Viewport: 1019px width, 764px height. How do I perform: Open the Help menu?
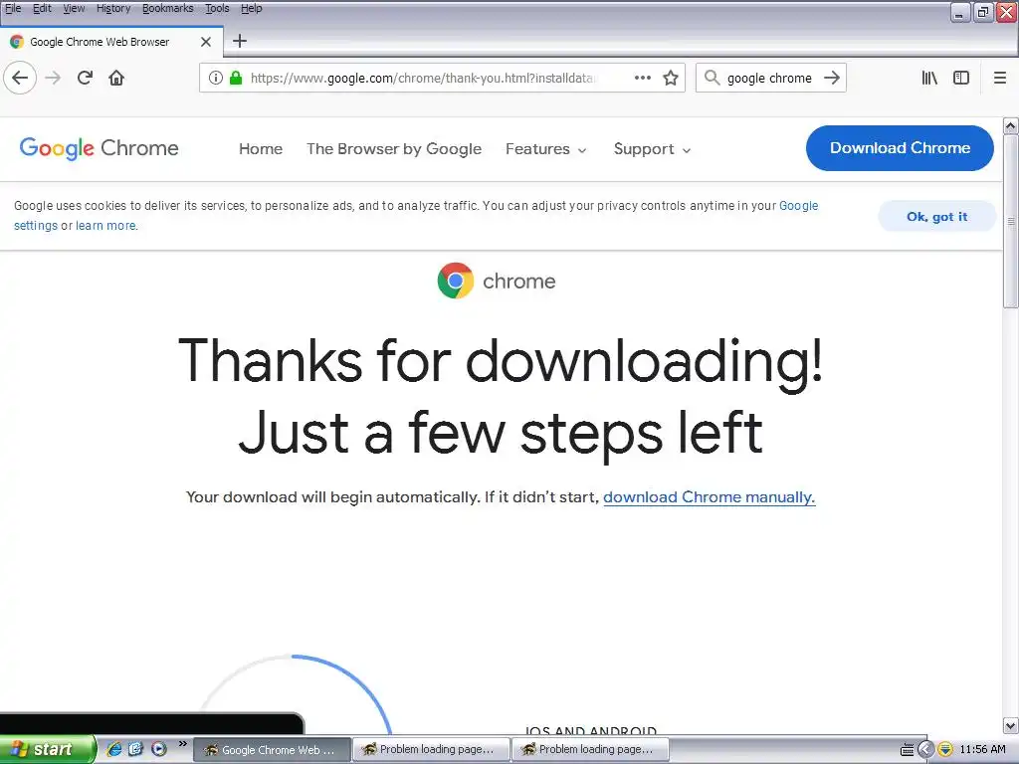(252, 8)
